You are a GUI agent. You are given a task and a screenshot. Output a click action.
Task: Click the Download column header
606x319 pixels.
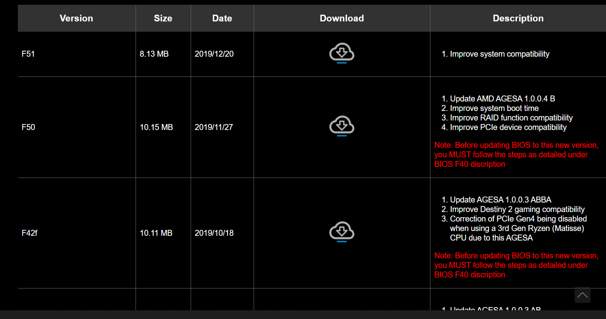(x=342, y=18)
